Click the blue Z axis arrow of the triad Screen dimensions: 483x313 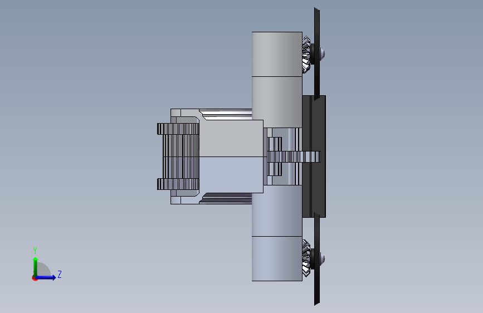pyautogui.click(x=46, y=277)
